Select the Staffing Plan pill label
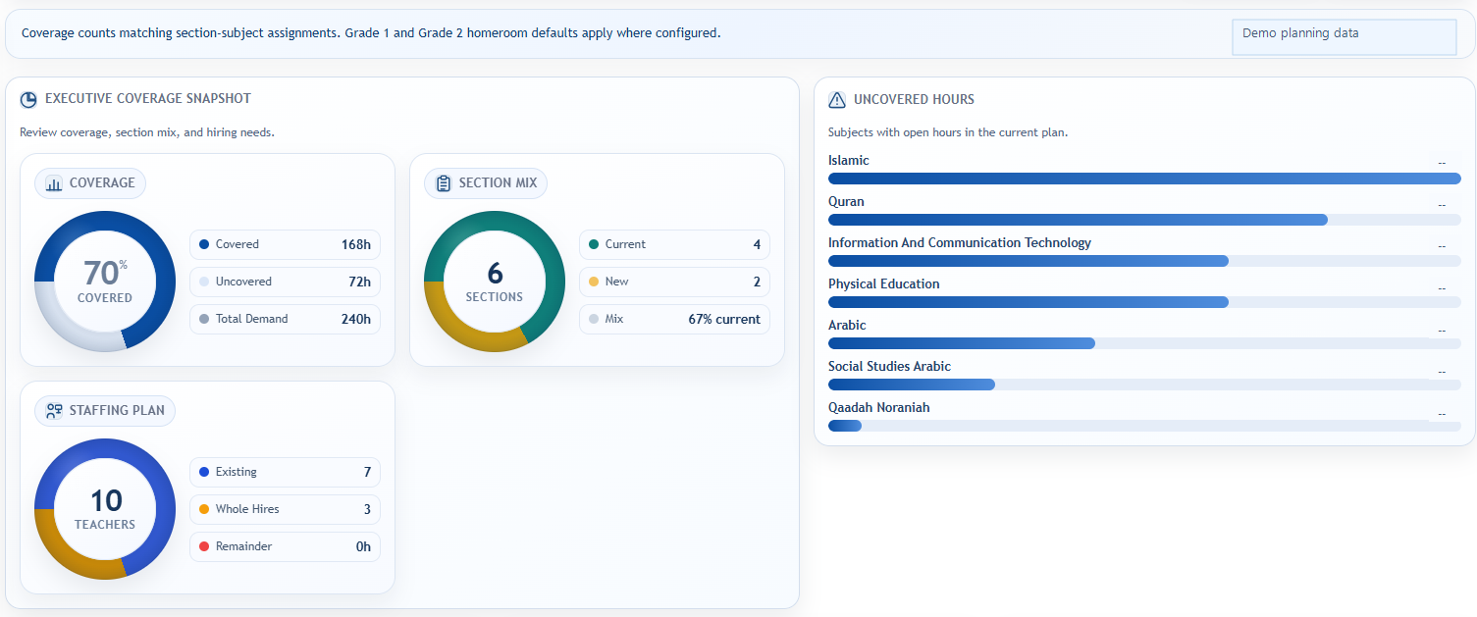This screenshot has width=1477, height=617. click(x=105, y=411)
